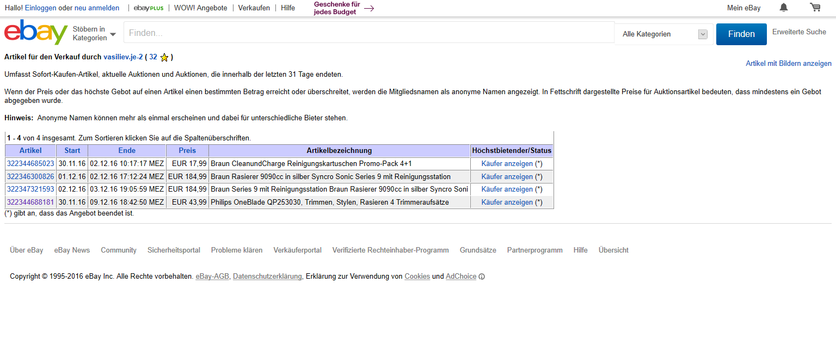
Task: Open the Partnerprogramm footer link
Action: [535, 250]
